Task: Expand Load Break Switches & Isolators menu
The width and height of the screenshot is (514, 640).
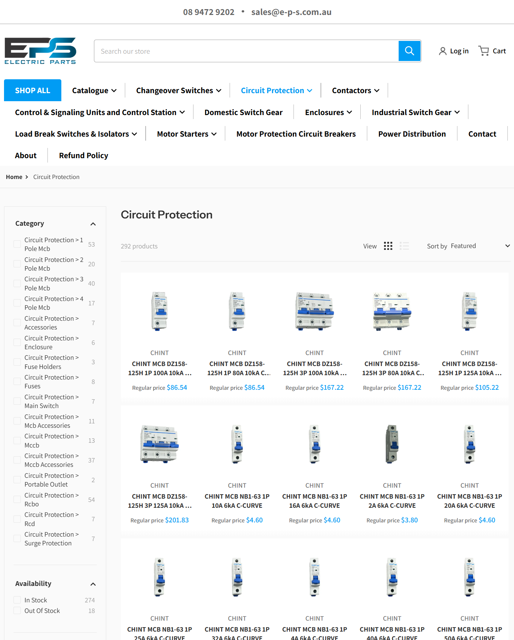Action: (x=76, y=134)
